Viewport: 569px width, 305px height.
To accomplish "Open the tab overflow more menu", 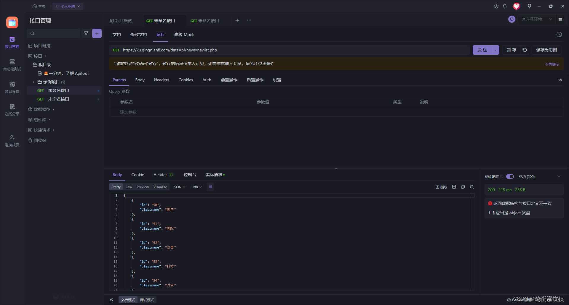I will (249, 20).
